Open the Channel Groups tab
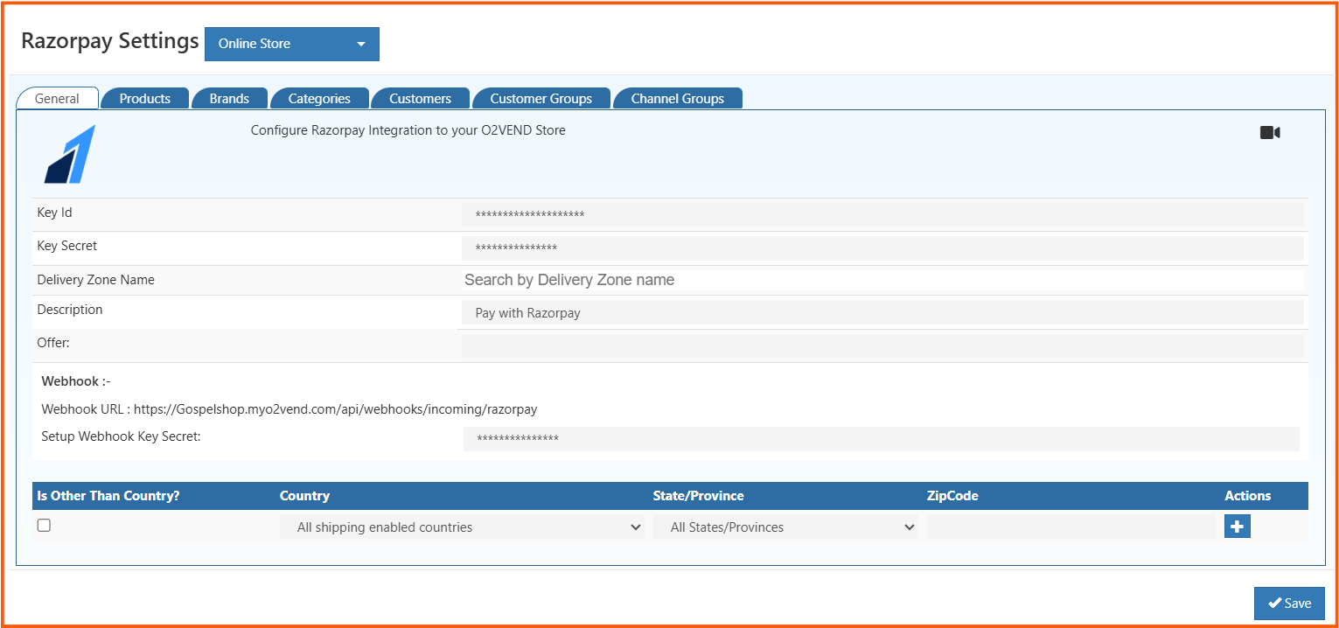This screenshot has width=1339, height=628. 678,98
